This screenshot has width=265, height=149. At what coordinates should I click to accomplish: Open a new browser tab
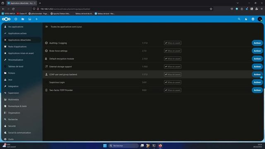click(40, 3)
